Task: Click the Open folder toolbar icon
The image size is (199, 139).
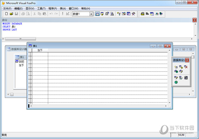Action: point(12,14)
